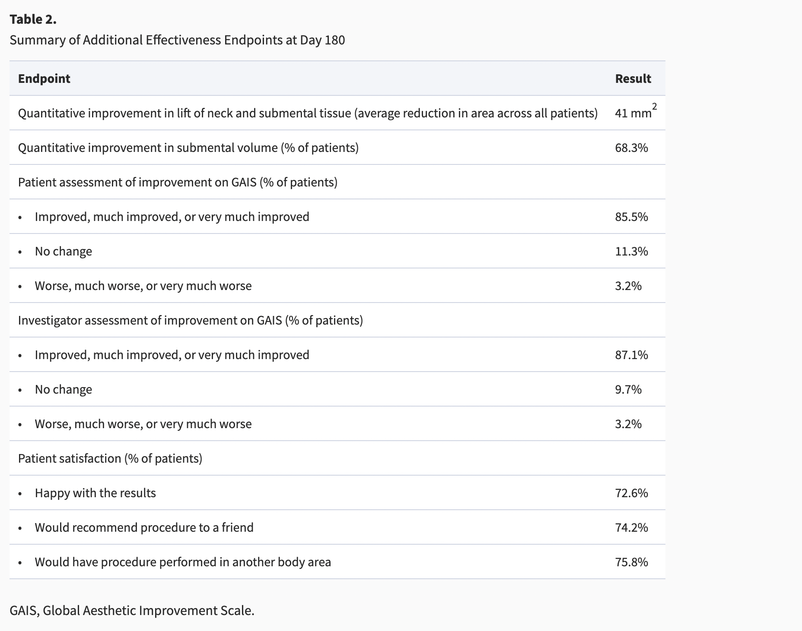Select the submental volume improvement row label
This screenshot has width=802, height=631.
coord(188,148)
